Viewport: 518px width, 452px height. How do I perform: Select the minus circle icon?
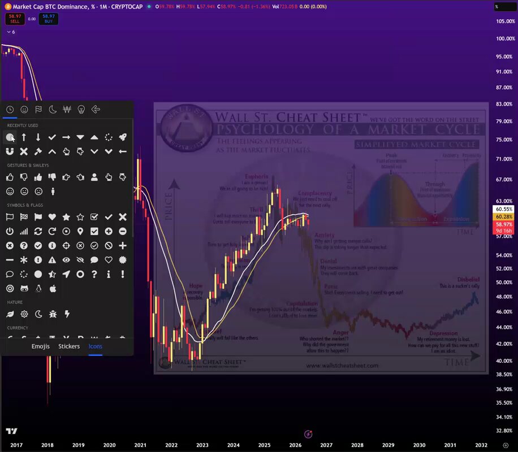click(123, 232)
